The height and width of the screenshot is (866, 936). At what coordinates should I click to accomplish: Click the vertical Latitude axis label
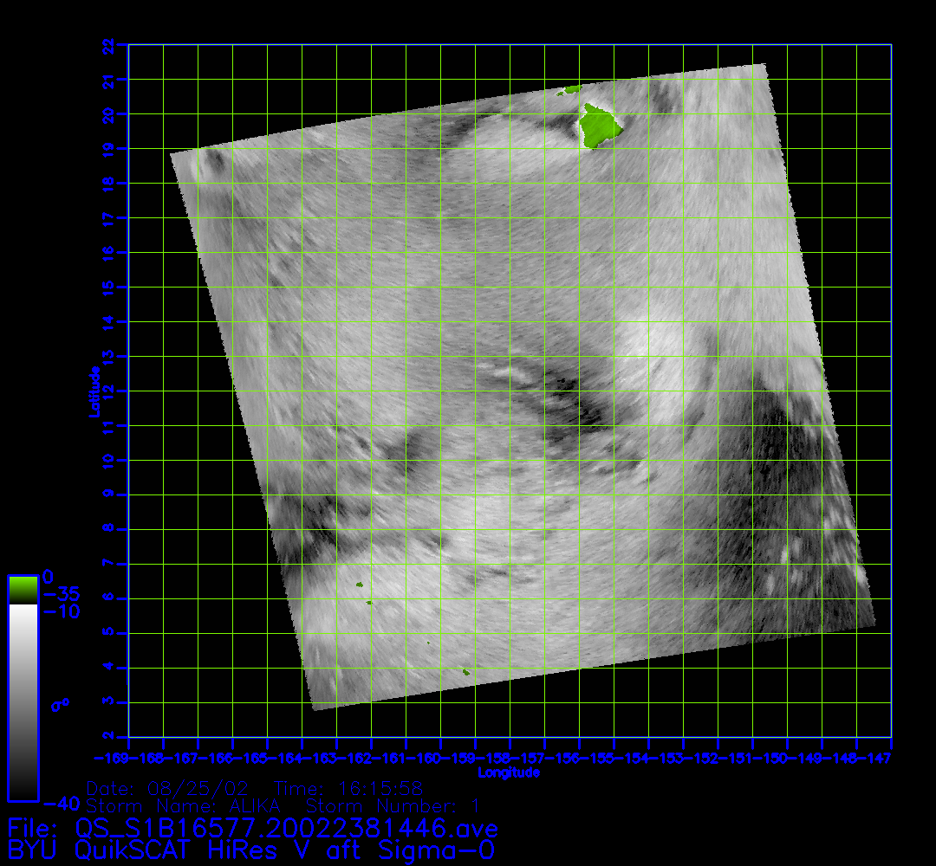[94, 391]
